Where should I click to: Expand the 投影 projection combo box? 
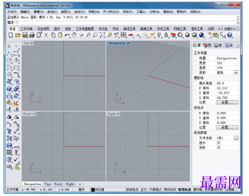(x=236, y=73)
